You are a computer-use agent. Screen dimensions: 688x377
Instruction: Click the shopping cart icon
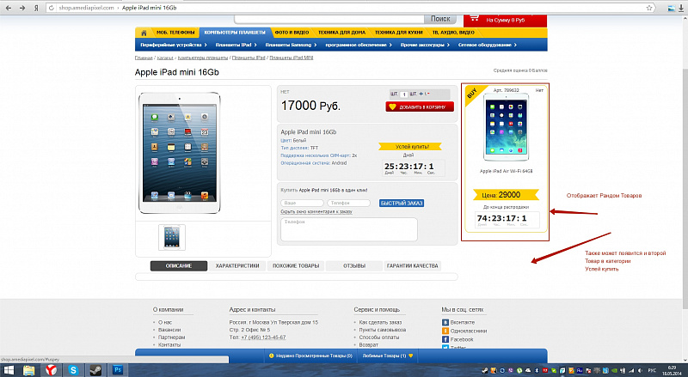pyautogui.click(x=474, y=18)
